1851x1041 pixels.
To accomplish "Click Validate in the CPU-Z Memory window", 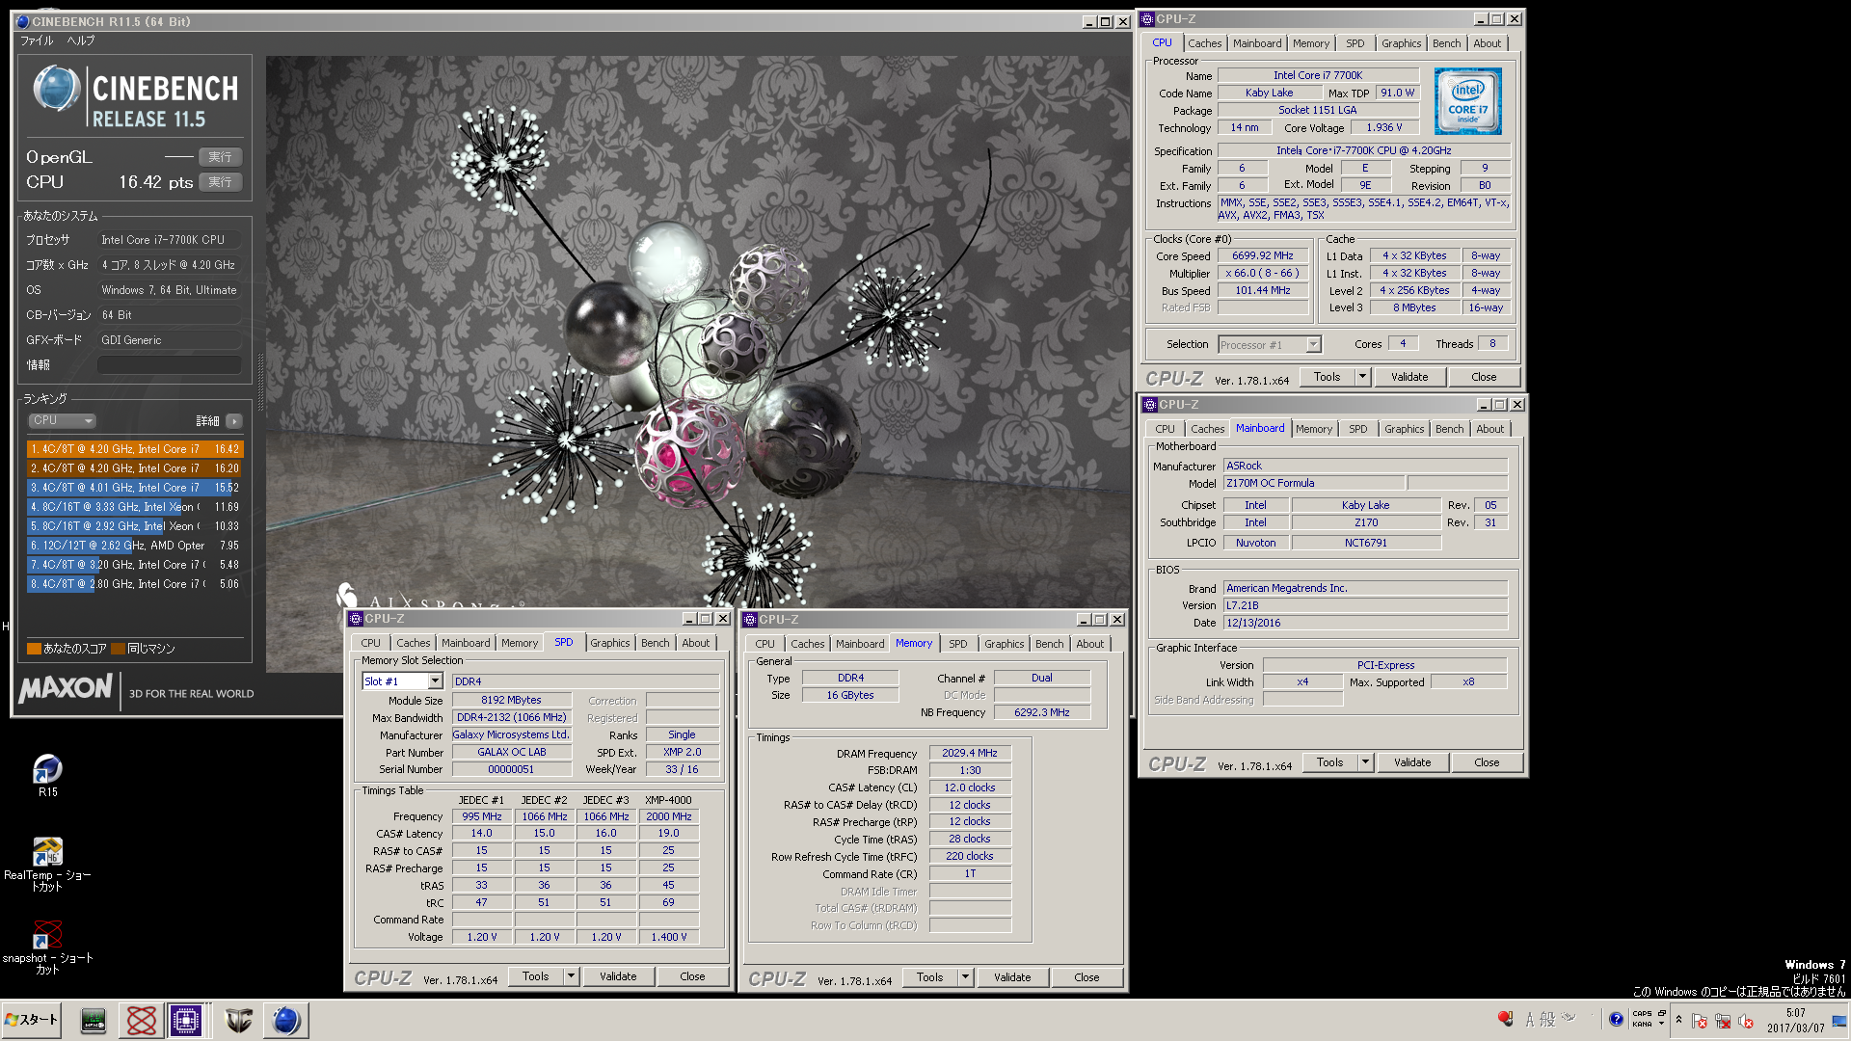I will [1012, 977].
